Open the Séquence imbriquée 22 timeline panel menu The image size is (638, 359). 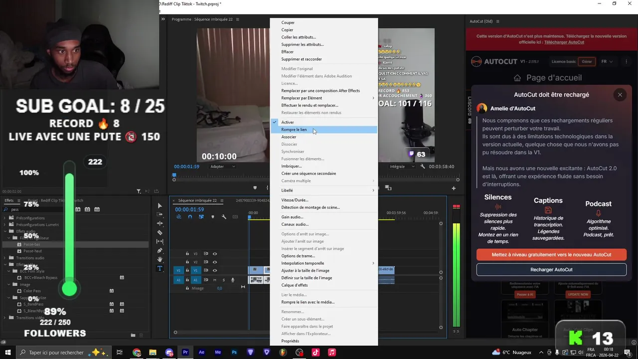tap(221, 200)
